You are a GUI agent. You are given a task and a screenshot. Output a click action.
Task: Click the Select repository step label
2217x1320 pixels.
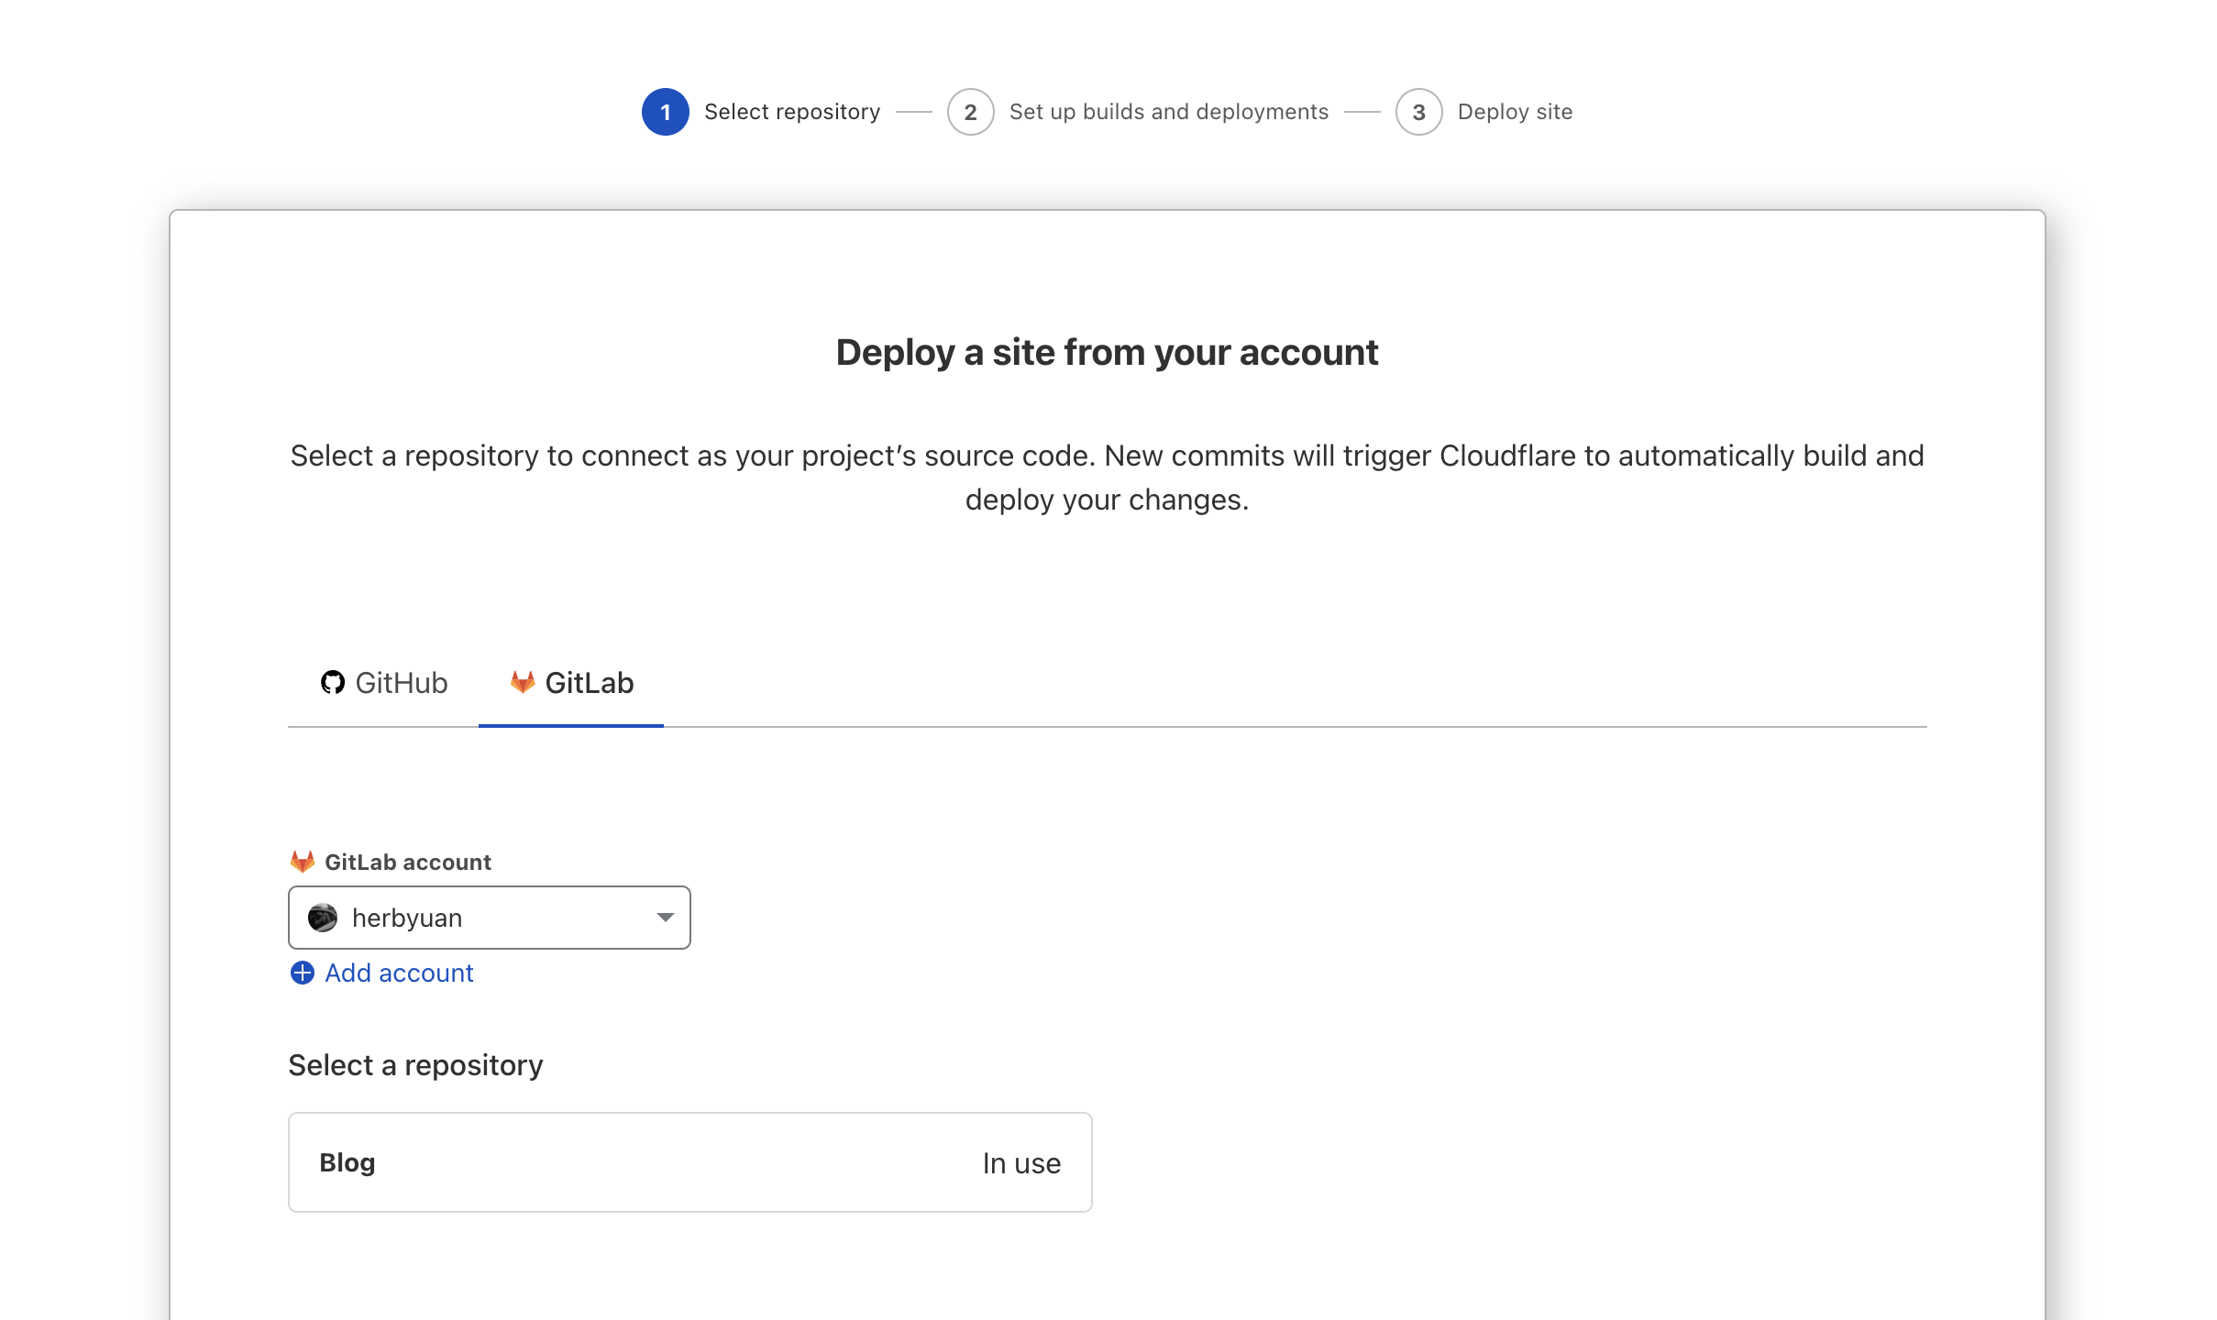click(792, 112)
